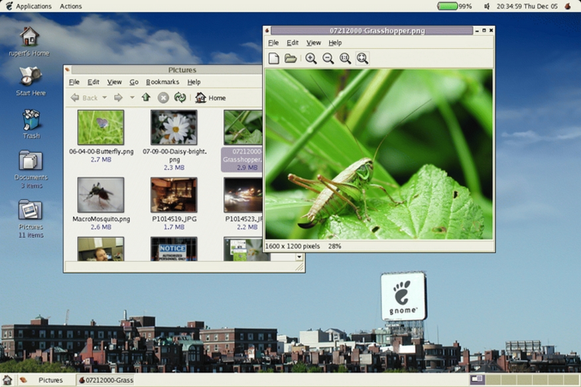
Task: Launch Start Here from the desktop
Action: (x=30, y=76)
